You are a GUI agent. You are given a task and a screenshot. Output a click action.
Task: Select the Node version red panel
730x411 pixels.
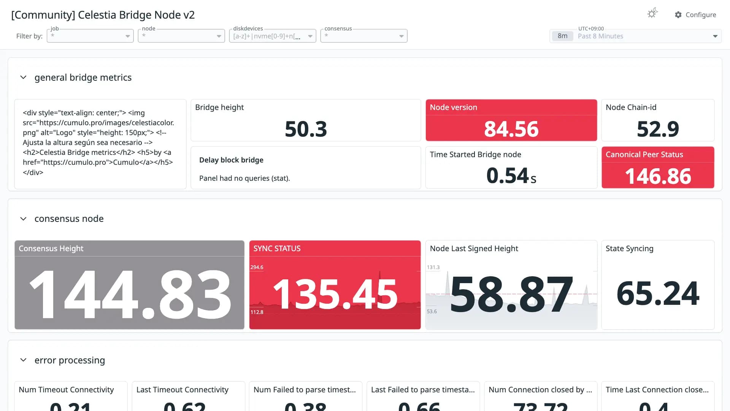[511, 120]
